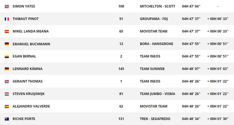Open the Groupama - FDJ team link
The width and height of the screenshot is (234, 125).
[154, 19]
